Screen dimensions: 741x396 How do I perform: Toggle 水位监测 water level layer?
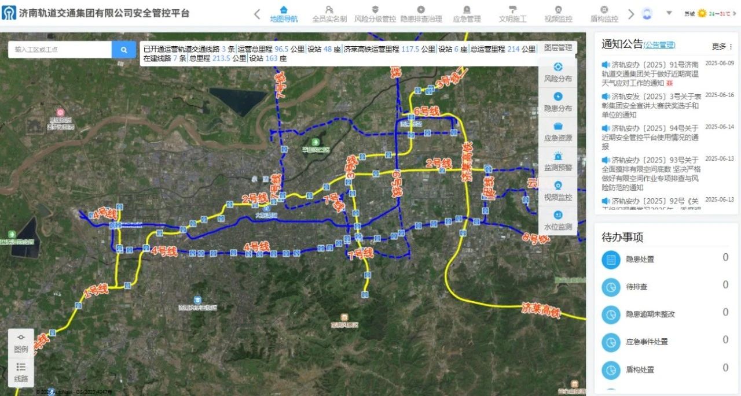click(558, 220)
